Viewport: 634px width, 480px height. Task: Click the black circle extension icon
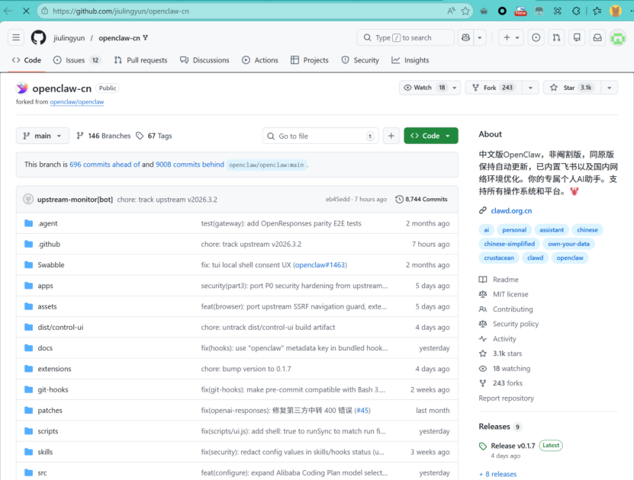coord(502,11)
